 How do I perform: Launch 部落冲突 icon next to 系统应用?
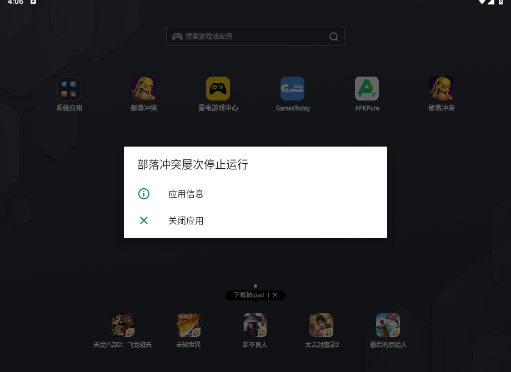(144, 89)
